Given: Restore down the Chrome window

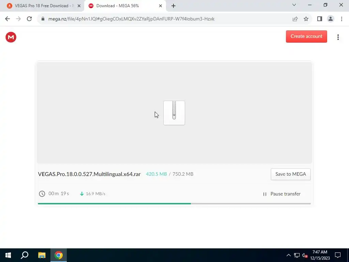Looking at the screenshot, I should [325, 5].
